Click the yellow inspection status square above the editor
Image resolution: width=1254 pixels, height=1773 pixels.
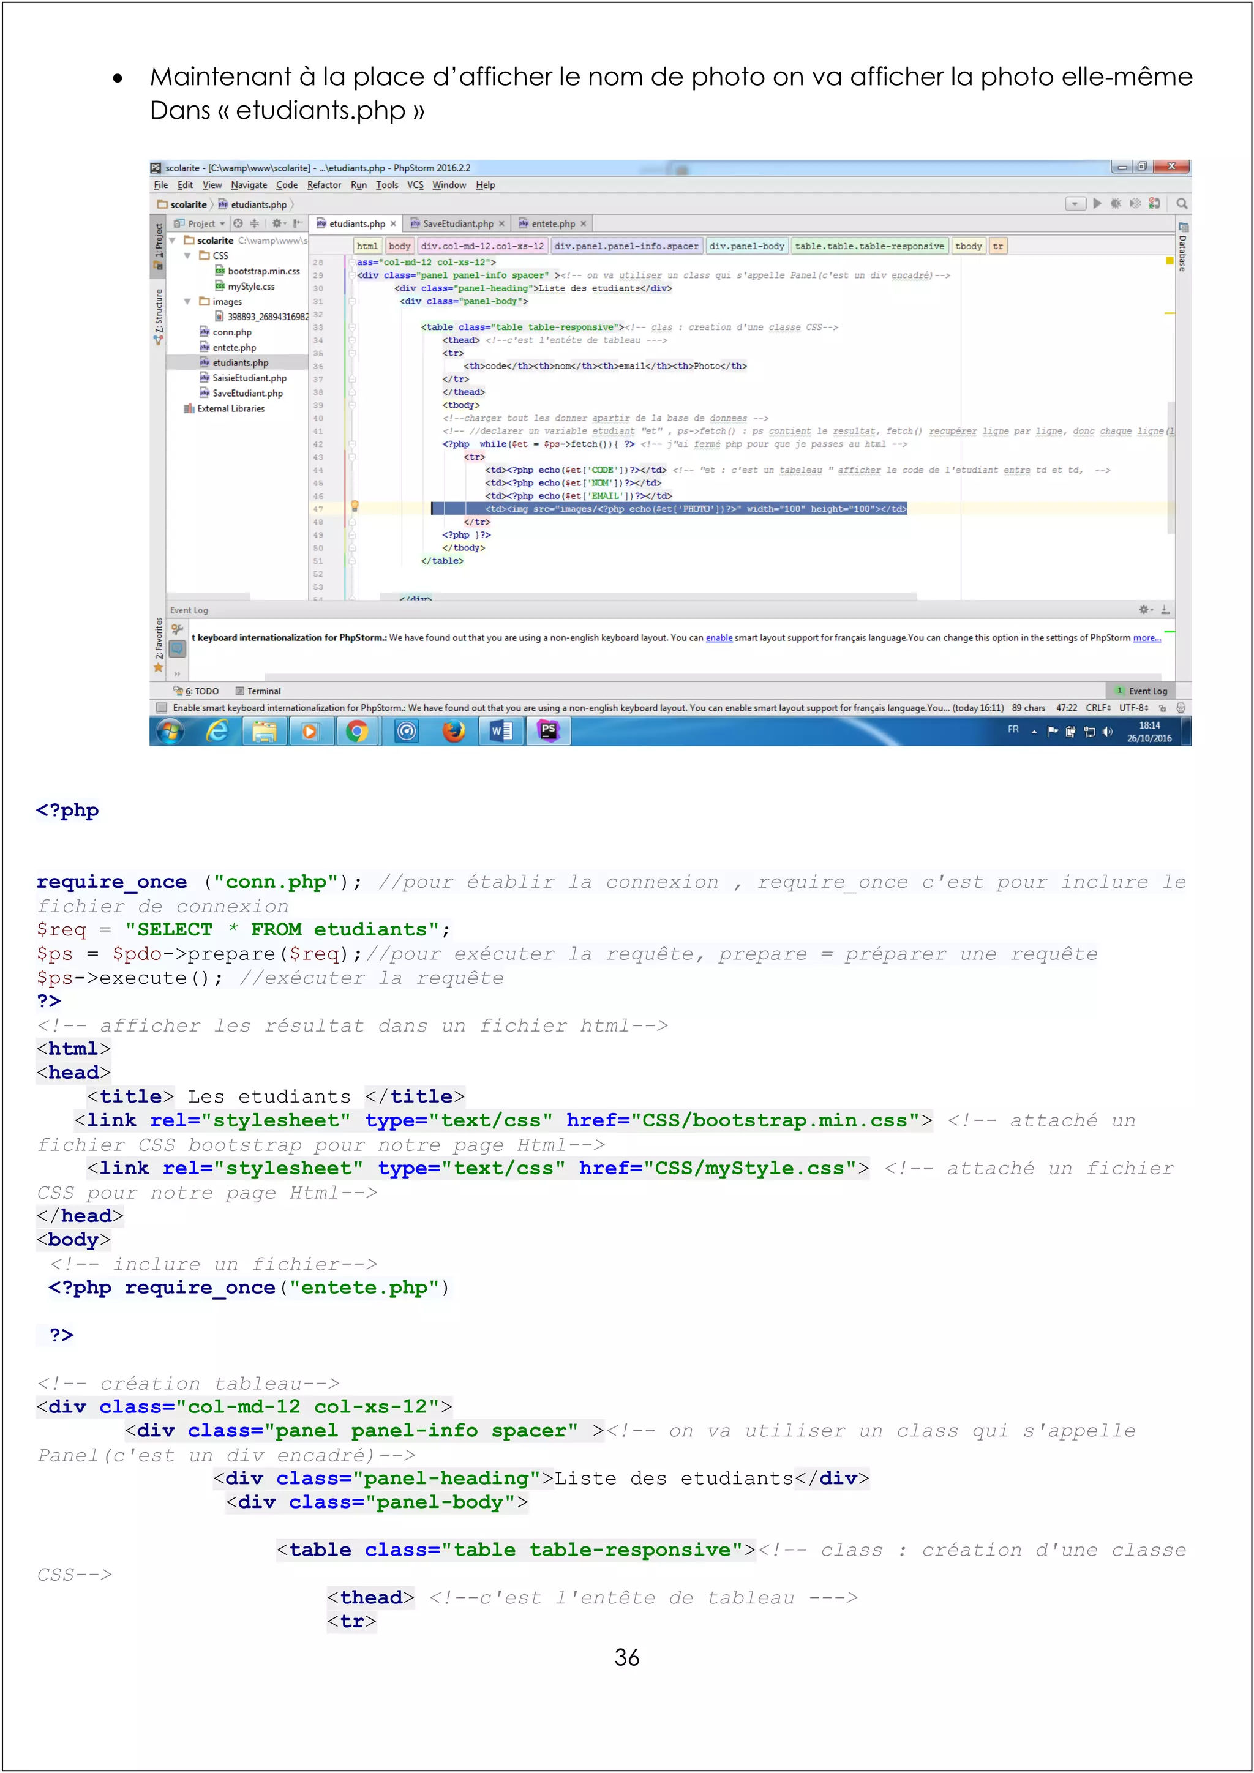click(x=1169, y=261)
